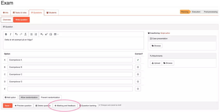Viewport: 220px width, 112px height.
Task: Undo the last edit in the editor
Action: pyautogui.click(x=16, y=34)
